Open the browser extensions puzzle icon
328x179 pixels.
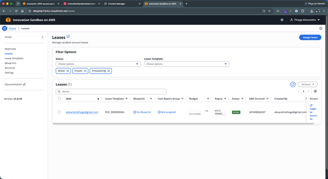coord(303,11)
